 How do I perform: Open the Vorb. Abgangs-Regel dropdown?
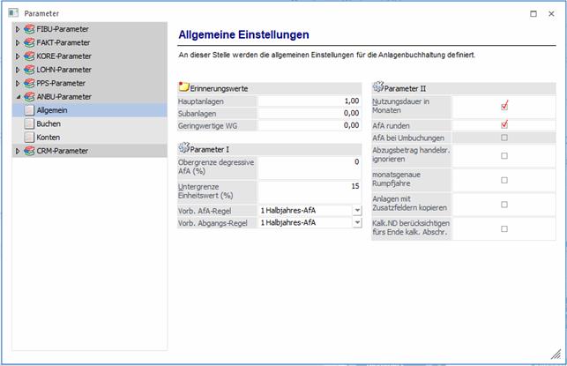(356, 223)
